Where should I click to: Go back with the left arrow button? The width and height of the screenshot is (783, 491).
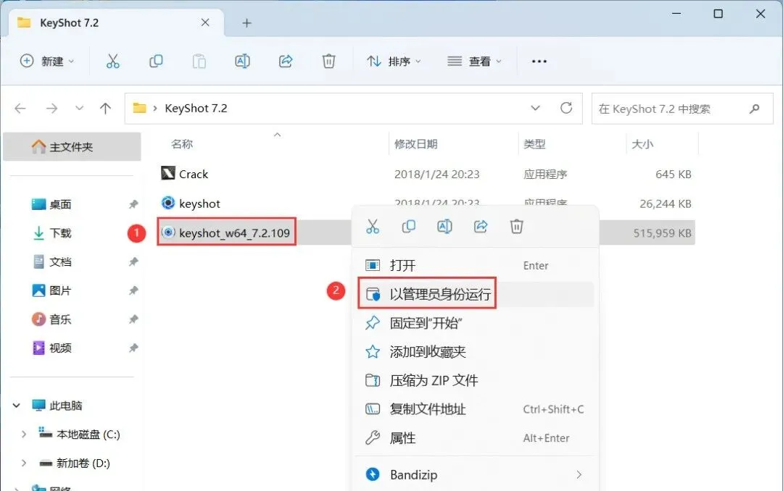pos(20,109)
